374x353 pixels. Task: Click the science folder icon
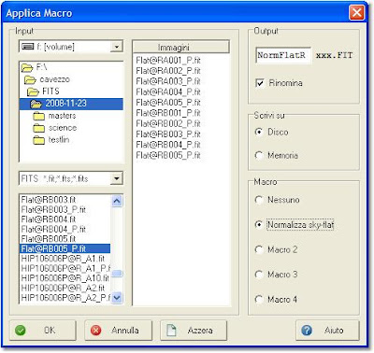tap(38, 128)
